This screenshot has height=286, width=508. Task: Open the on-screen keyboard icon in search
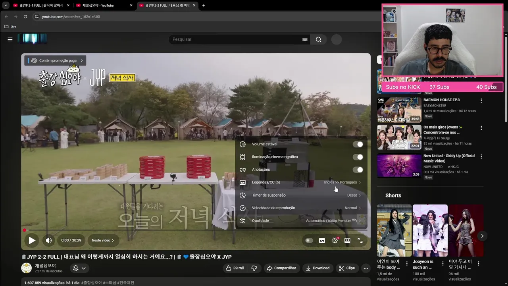[x=305, y=39]
